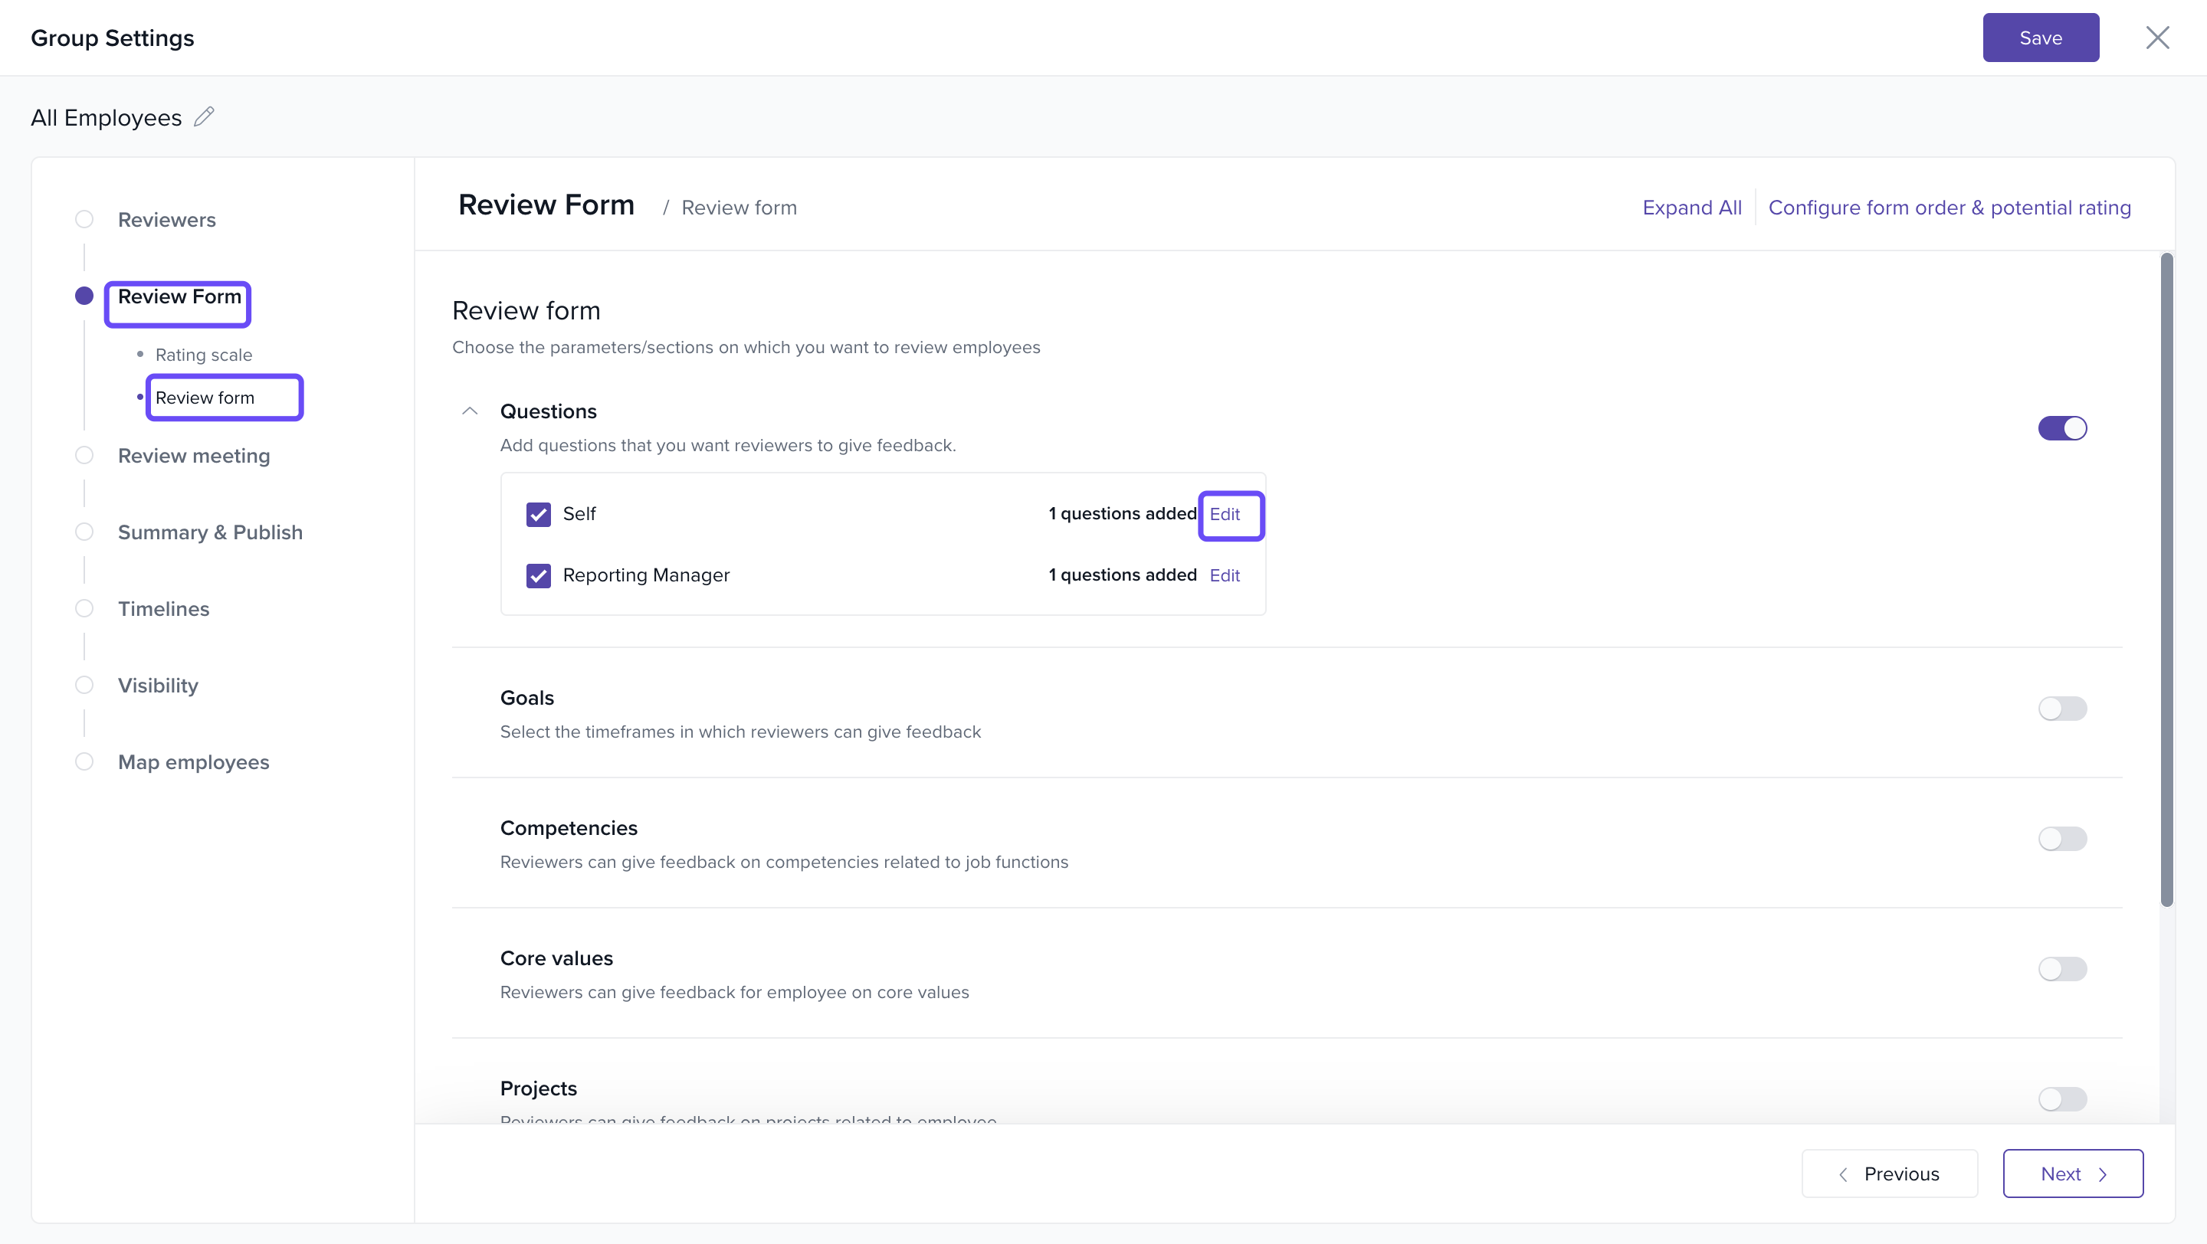Click the Reviewers step circle

tap(84, 219)
